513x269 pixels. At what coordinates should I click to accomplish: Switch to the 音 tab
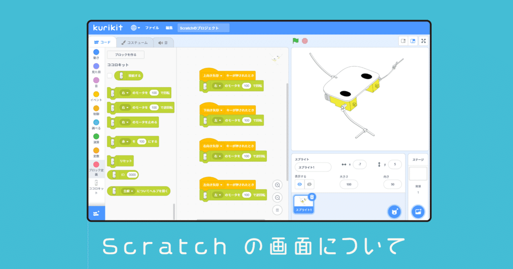[x=163, y=42]
